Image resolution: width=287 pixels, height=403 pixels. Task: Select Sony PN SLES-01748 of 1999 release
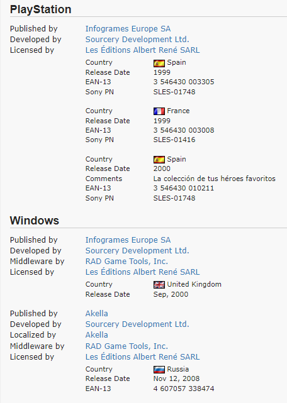pos(174,92)
